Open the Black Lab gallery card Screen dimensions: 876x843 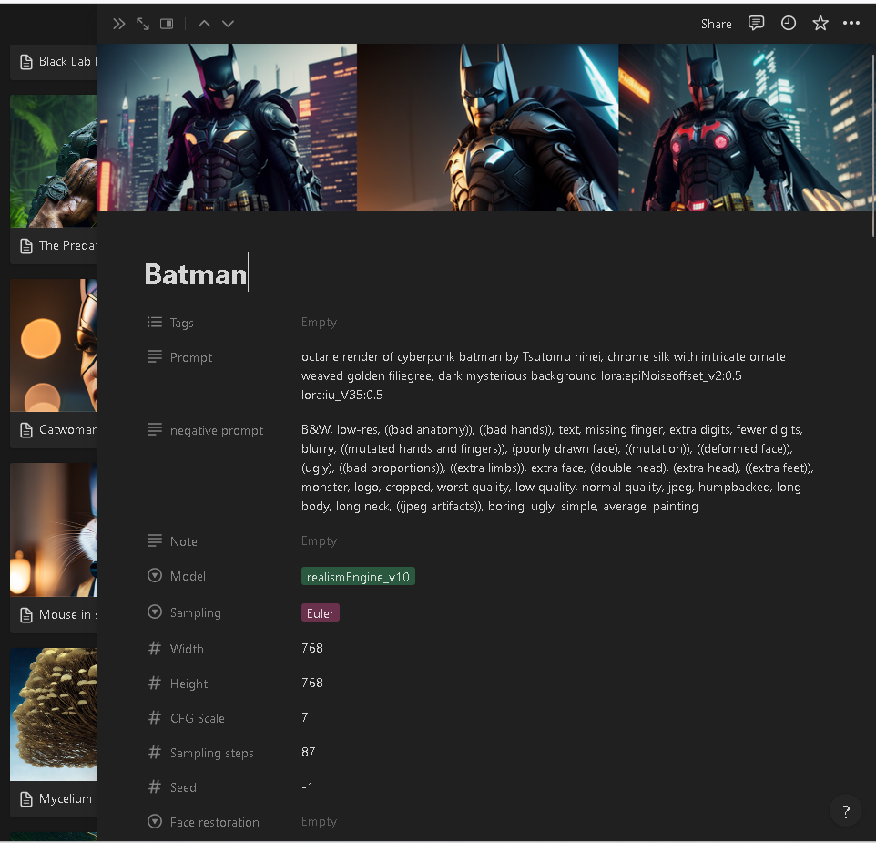pyautogui.click(x=55, y=61)
